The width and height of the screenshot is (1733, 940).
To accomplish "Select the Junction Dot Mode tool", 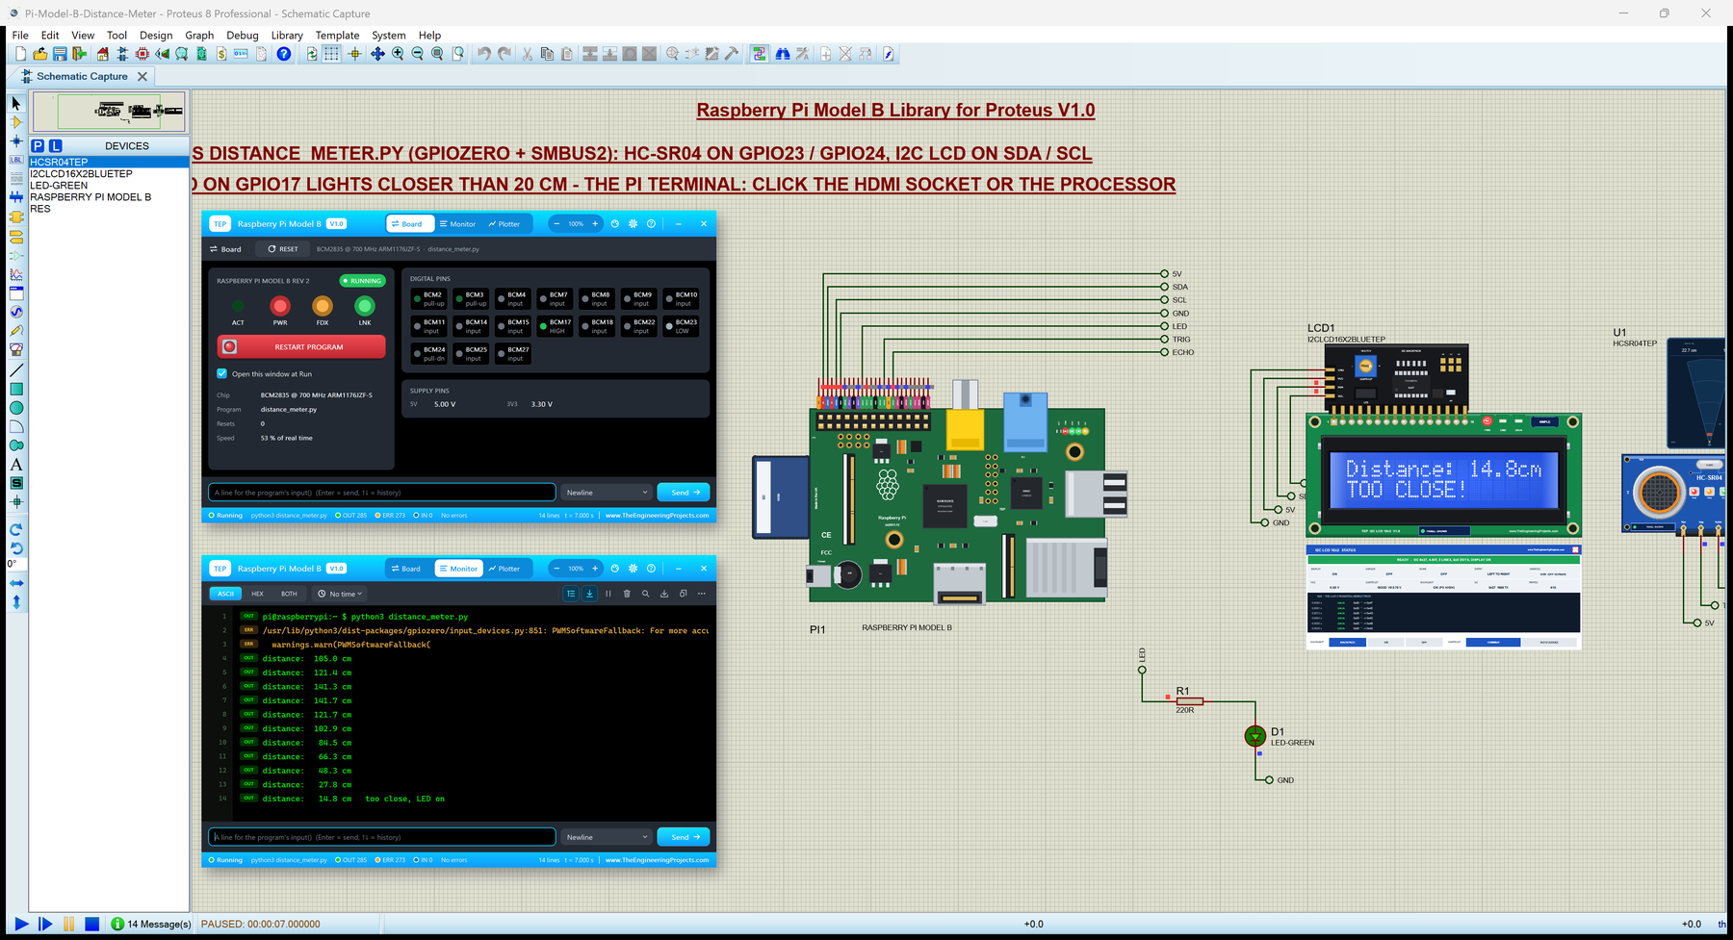I will [16, 141].
